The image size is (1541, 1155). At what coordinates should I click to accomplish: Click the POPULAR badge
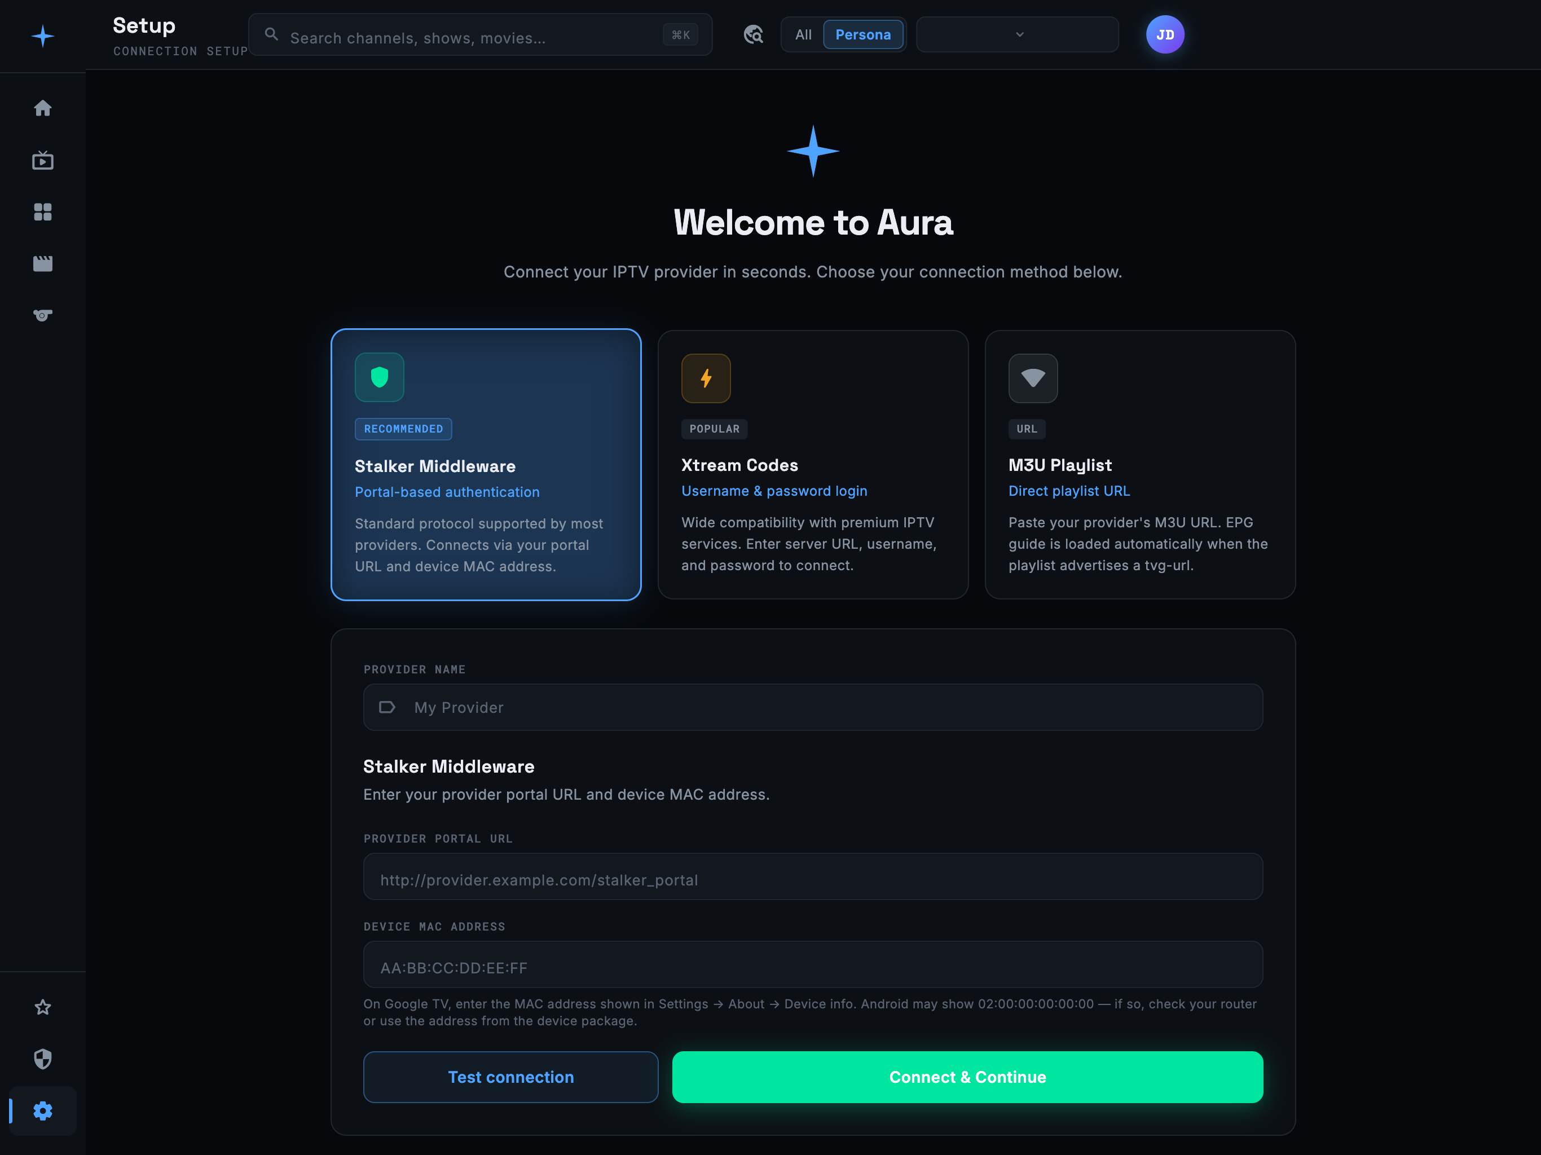714,429
